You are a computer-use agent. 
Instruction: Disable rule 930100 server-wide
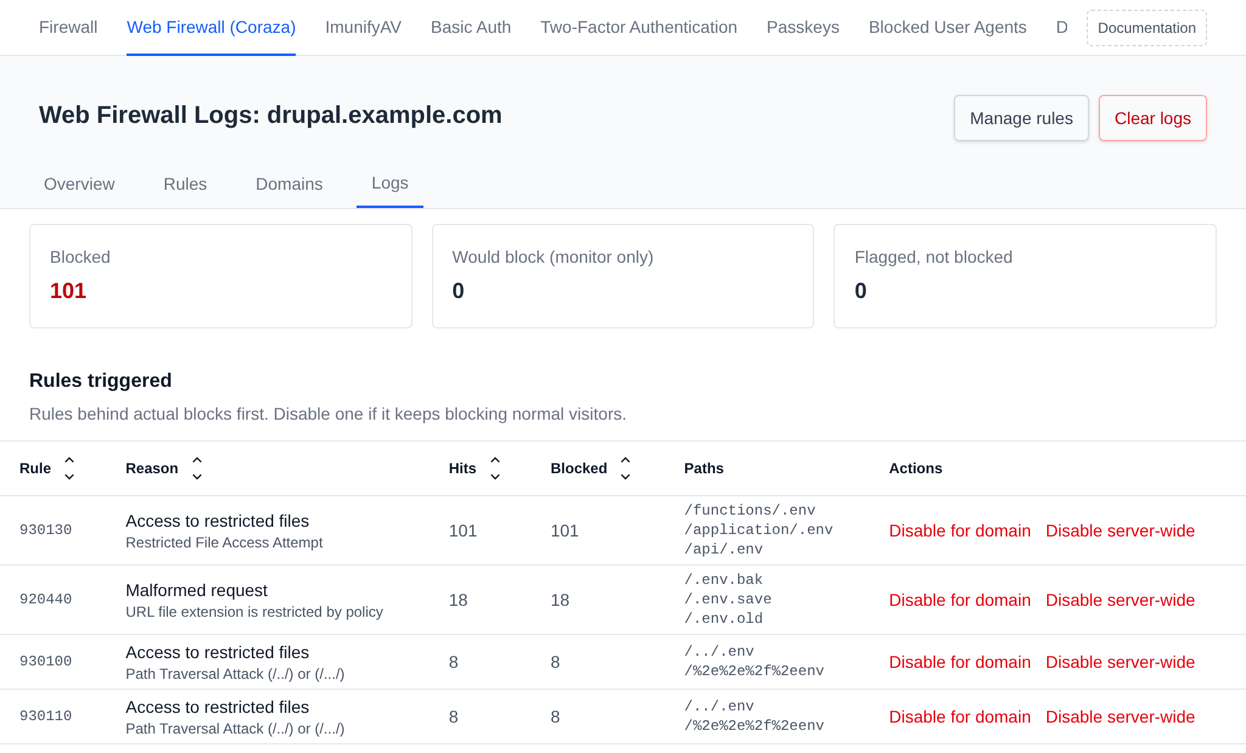pos(1120,662)
